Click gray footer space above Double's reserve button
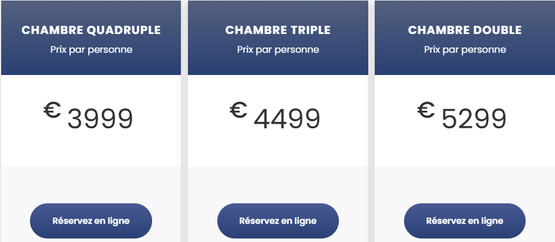 [465, 183]
